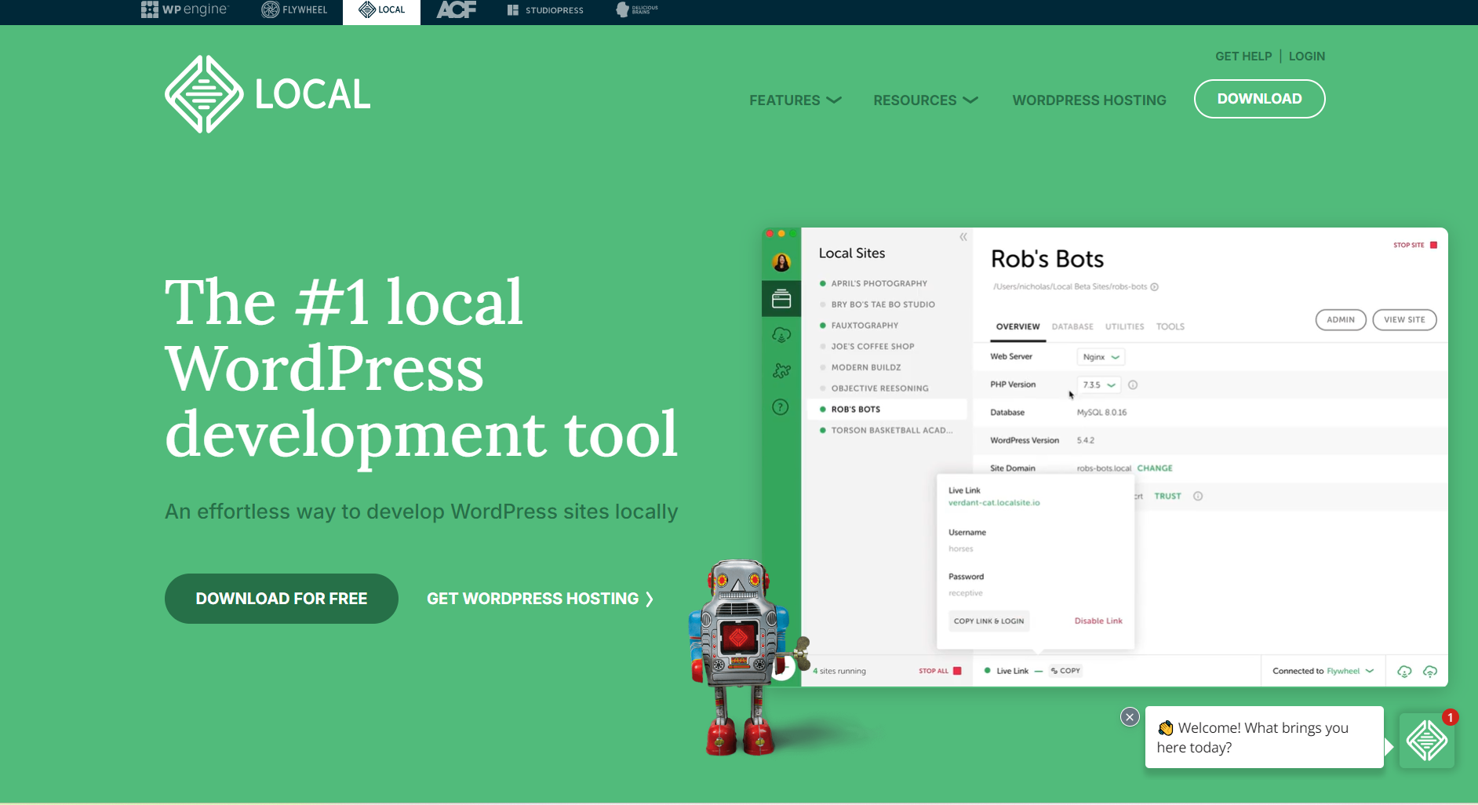Screen dimensions: 1478x805
Task: Expand the Features menu
Action: (795, 100)
